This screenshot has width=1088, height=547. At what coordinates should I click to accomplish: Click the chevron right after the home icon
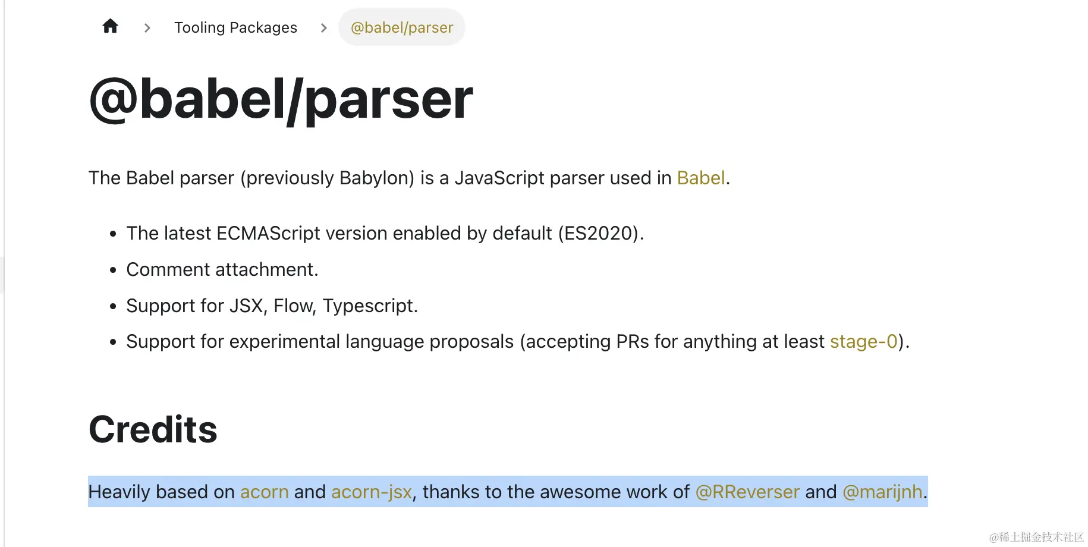(147, 28)
